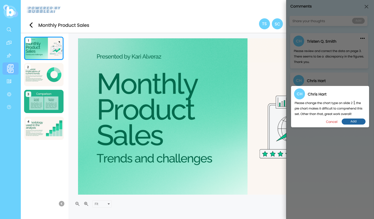Click the help question mark icon
Viewport: 374px width, 219px height.
tap(9, 107)
